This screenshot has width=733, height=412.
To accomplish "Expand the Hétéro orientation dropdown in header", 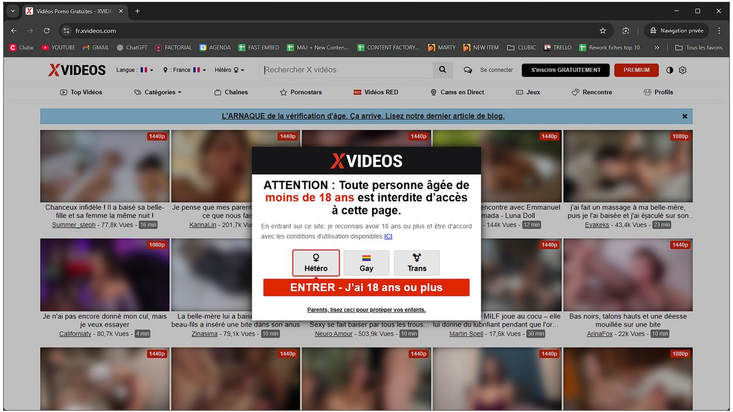I will click(229, 70).
